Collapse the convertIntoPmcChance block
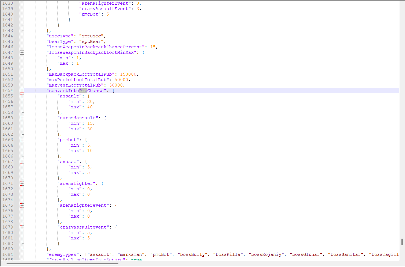Screen dimensions: 405x267 pos(22,91)
